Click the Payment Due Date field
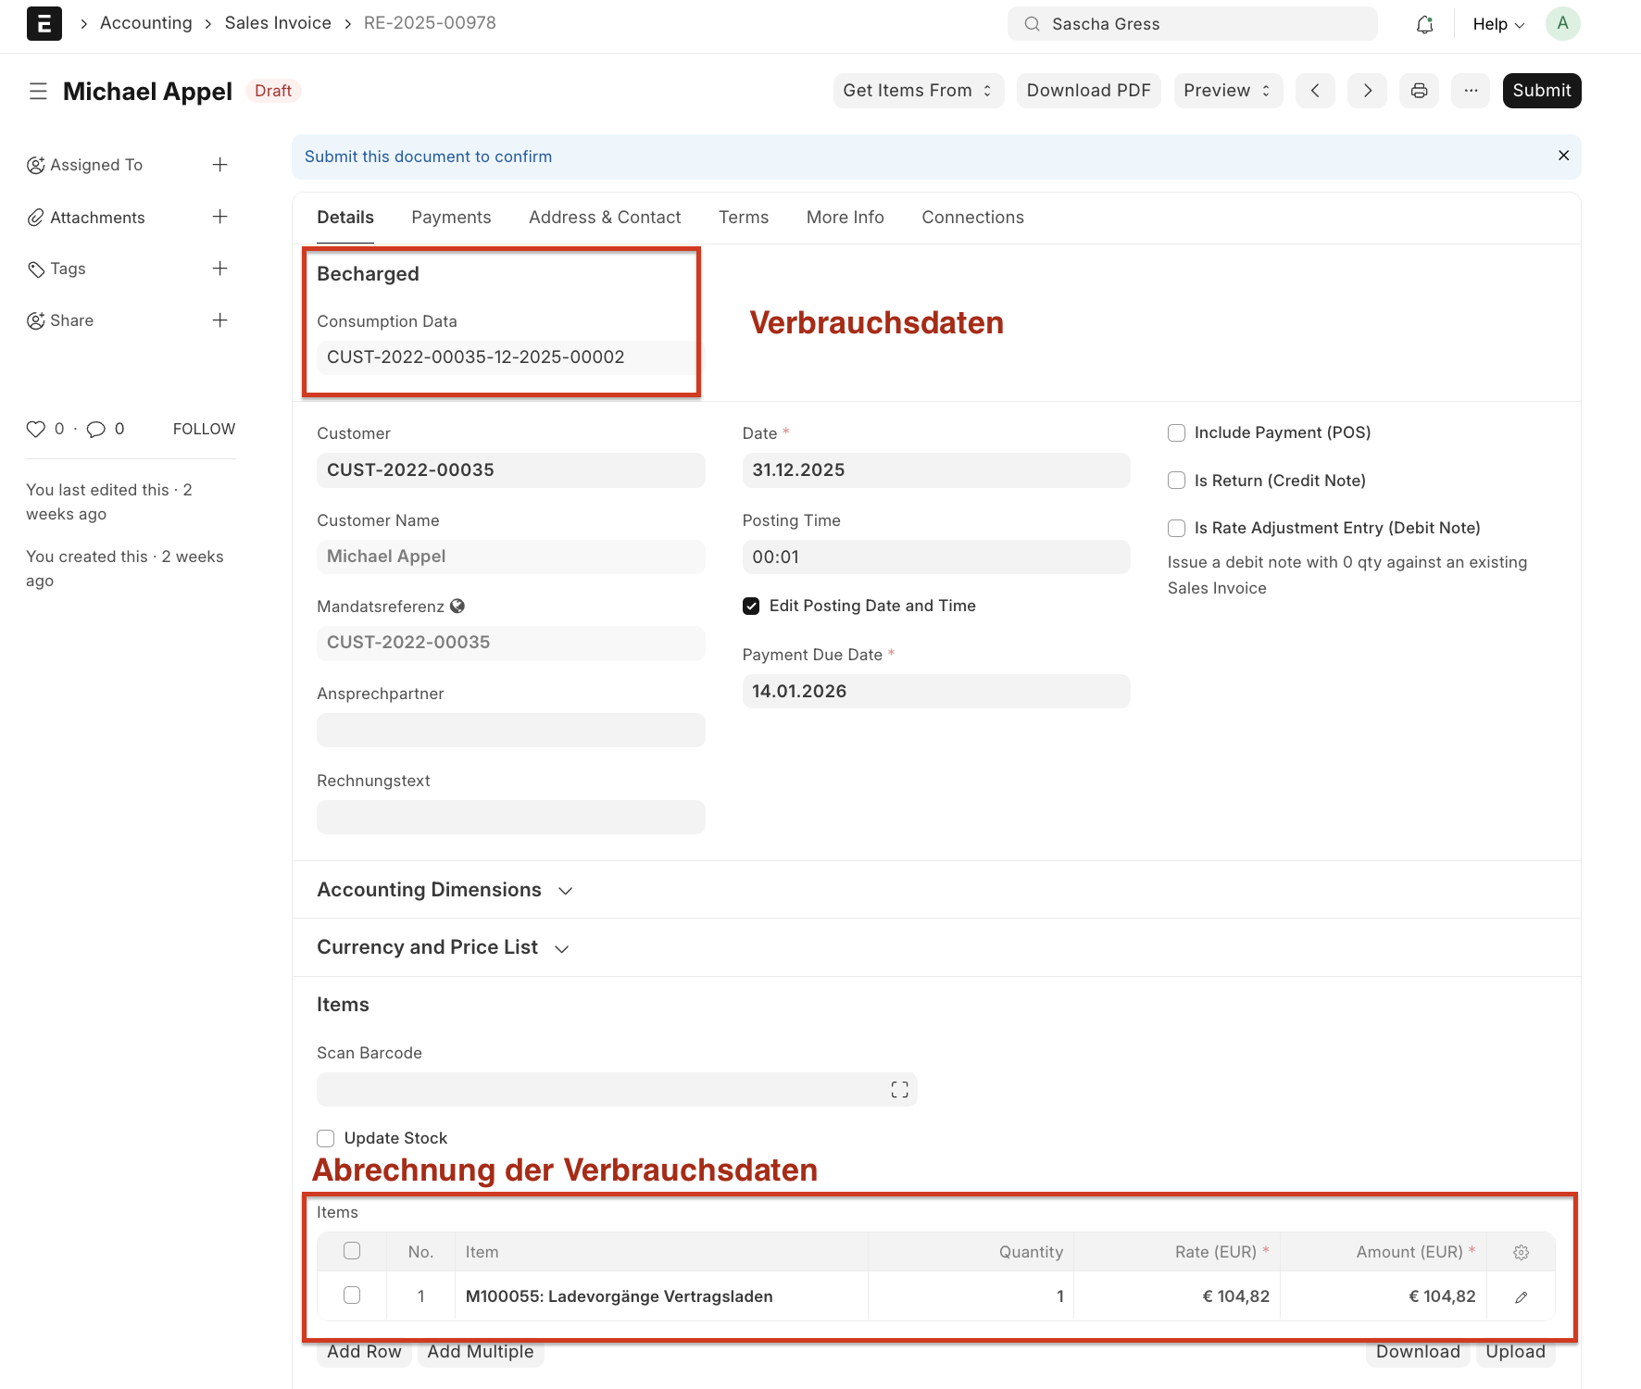 click(x=936, y=692)
